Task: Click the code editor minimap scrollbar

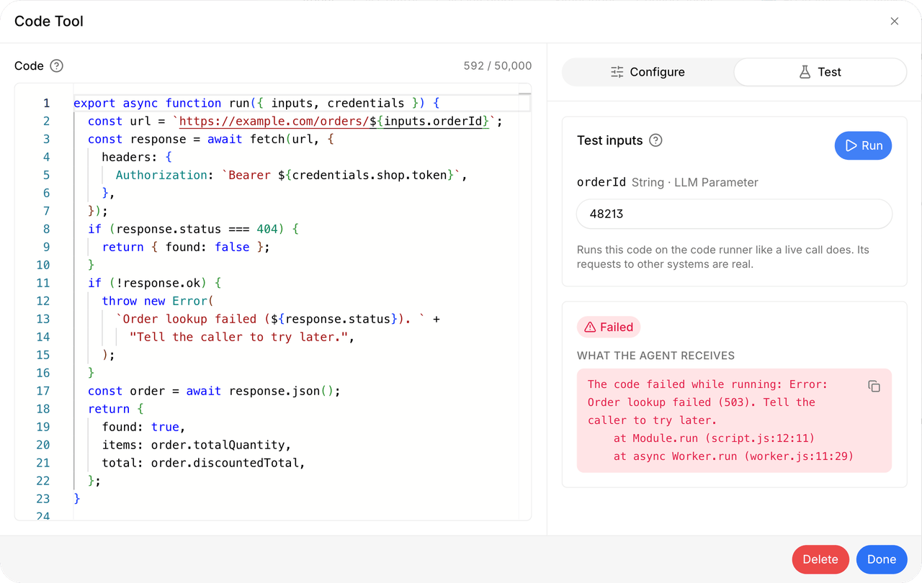Action: (524, 302)
